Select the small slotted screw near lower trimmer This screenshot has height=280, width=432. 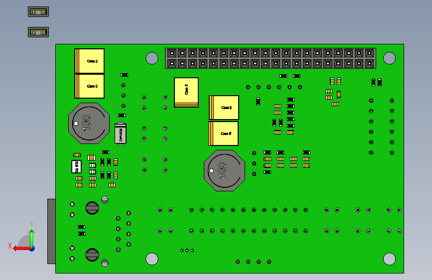point(105,263)
